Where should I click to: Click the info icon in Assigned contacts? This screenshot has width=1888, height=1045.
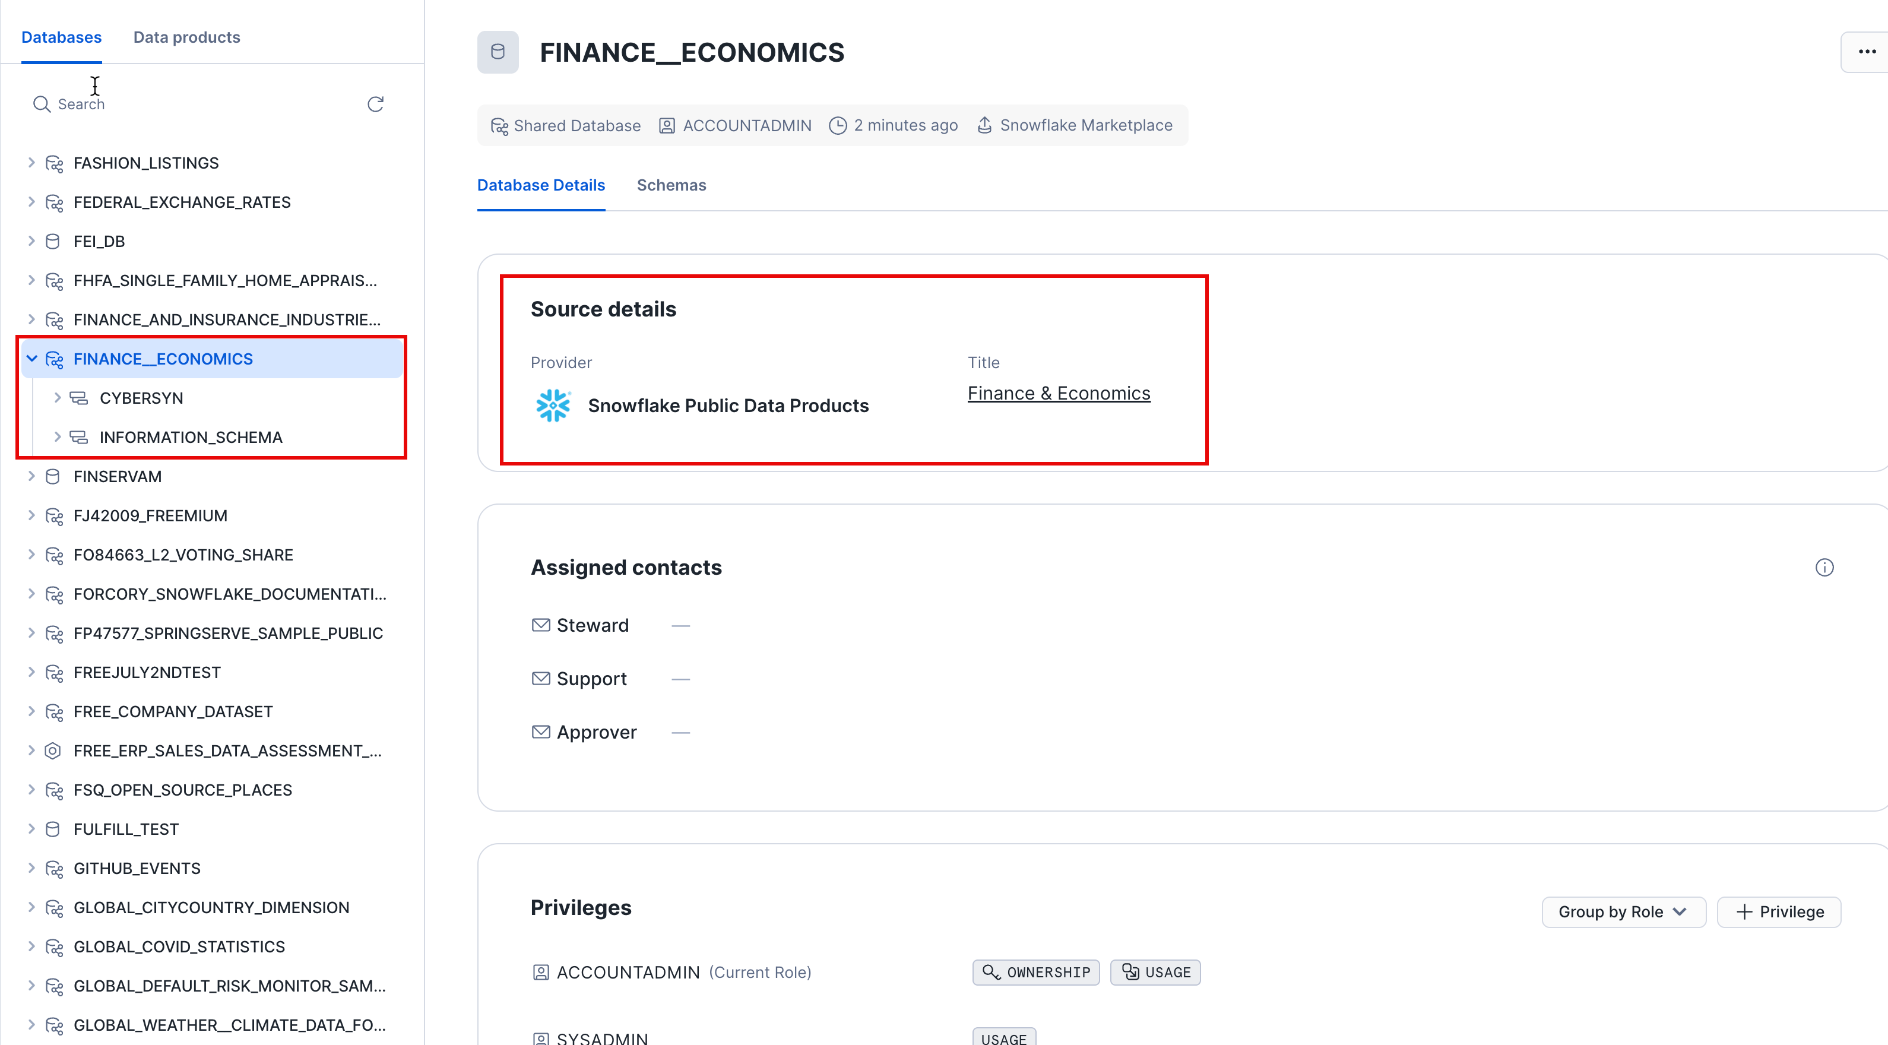point(1824,567)
